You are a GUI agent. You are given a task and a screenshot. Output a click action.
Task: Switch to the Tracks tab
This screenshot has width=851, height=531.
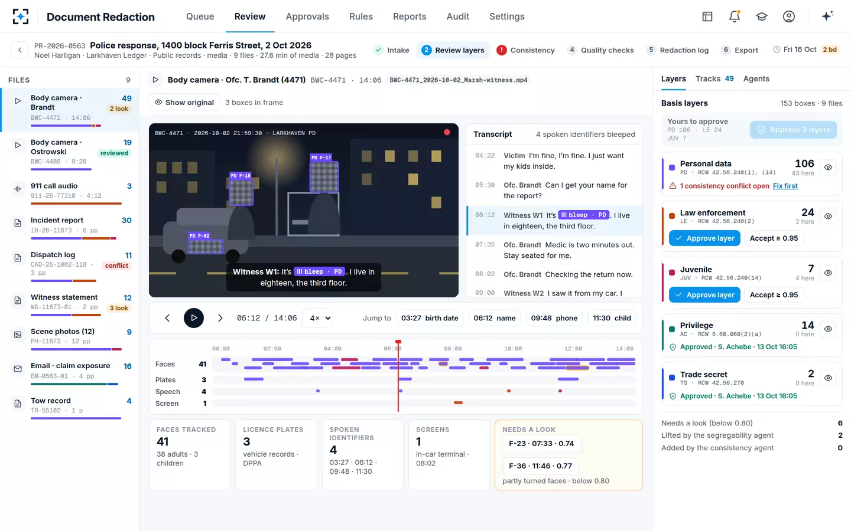714,78
